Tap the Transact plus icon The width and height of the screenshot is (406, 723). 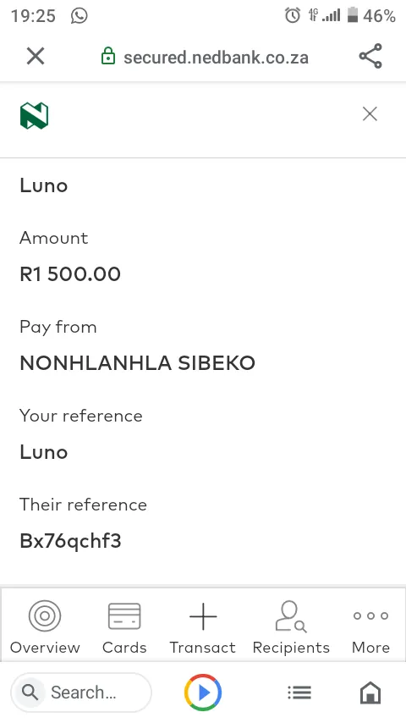tap(203, 616)
